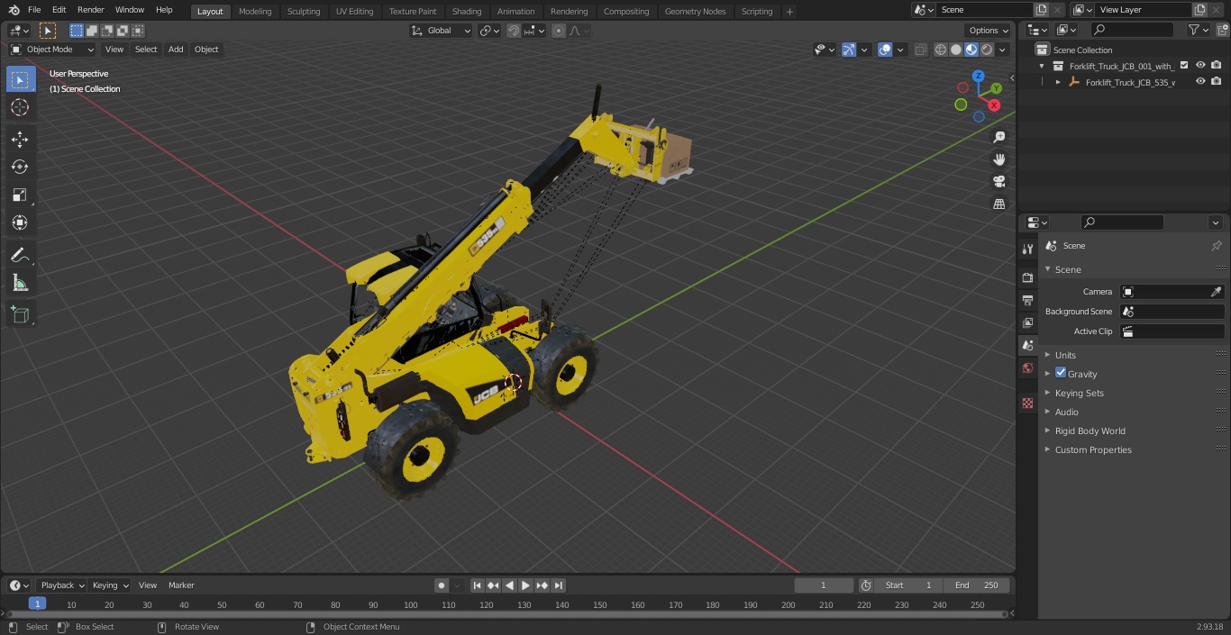1231x635 pixels.
Task: Expand the Custom Properties panel
Action: point(1093,449)
